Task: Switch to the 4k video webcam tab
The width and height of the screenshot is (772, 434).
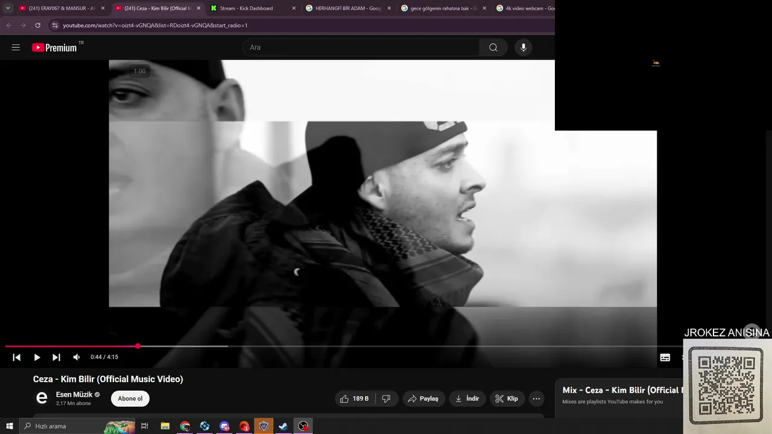Action: coord(525,8)
